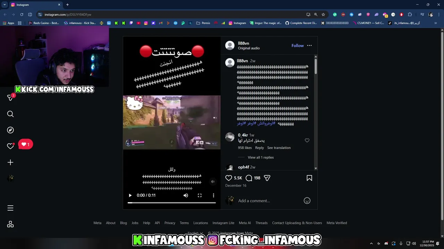Bookmark this page with star icon
Image resolution: width=444 pixels, height=249 pixels.
(x=323, y=15)
